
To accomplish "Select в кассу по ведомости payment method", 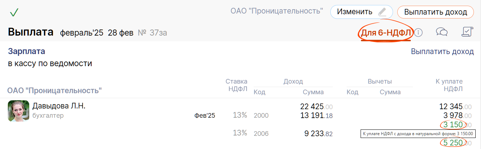I will [50, 64].
